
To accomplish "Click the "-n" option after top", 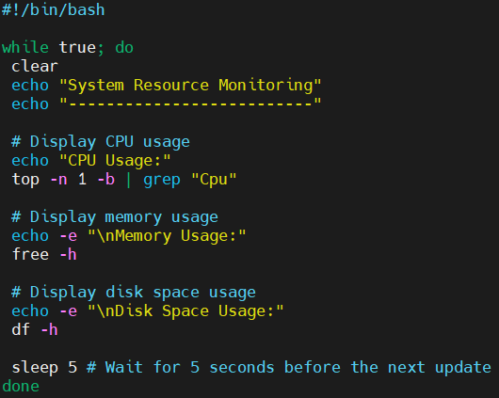I will [x=59, y=180].
